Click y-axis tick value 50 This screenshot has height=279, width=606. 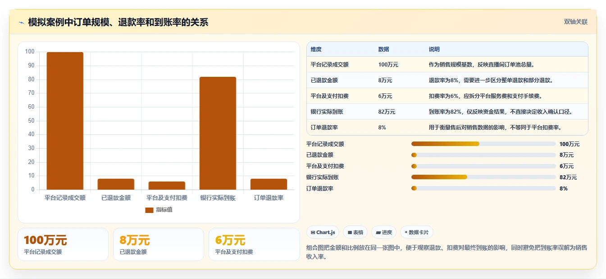tap(31, 120)
